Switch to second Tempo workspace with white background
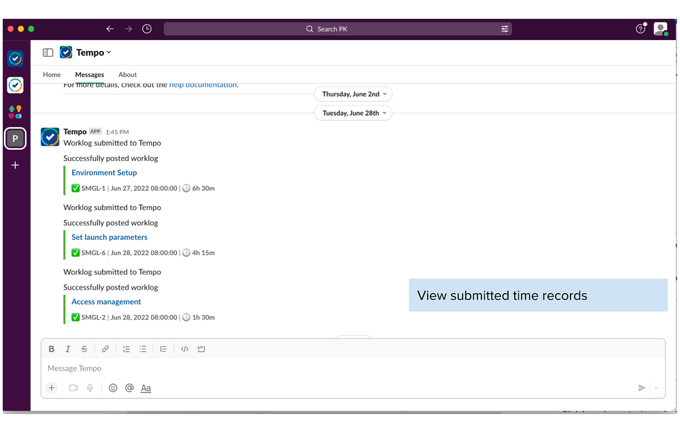 coord(15,85)
